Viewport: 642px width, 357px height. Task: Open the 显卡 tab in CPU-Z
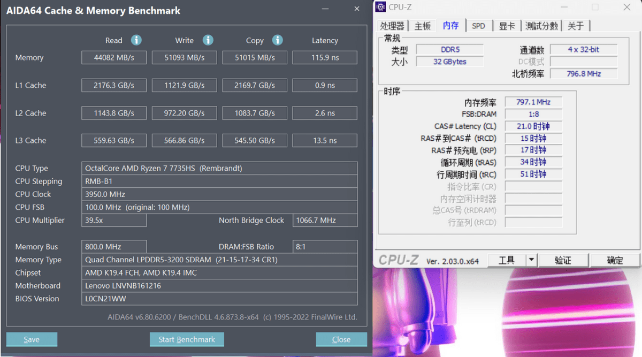(x=507, y=26)
